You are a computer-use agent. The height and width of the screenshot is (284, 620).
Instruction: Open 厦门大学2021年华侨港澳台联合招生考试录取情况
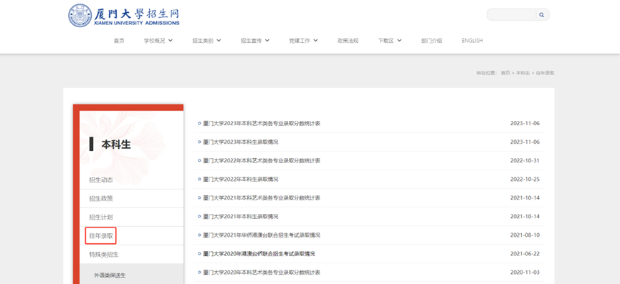coord(262,235)
